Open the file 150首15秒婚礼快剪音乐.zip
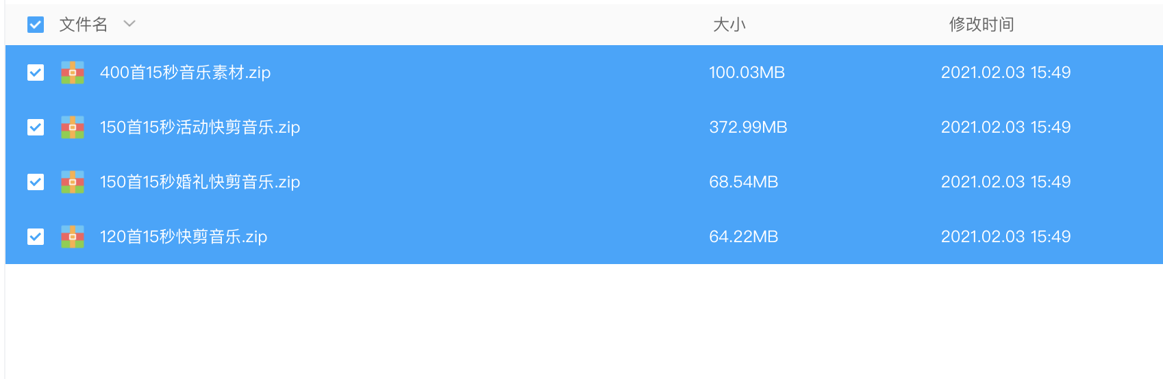This screenshot has width=1163, height=379. 200,182
